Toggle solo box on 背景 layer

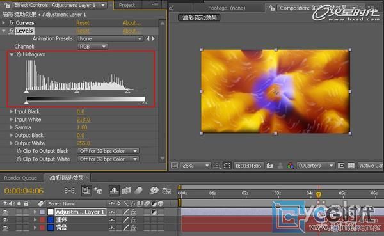point(19,228)
